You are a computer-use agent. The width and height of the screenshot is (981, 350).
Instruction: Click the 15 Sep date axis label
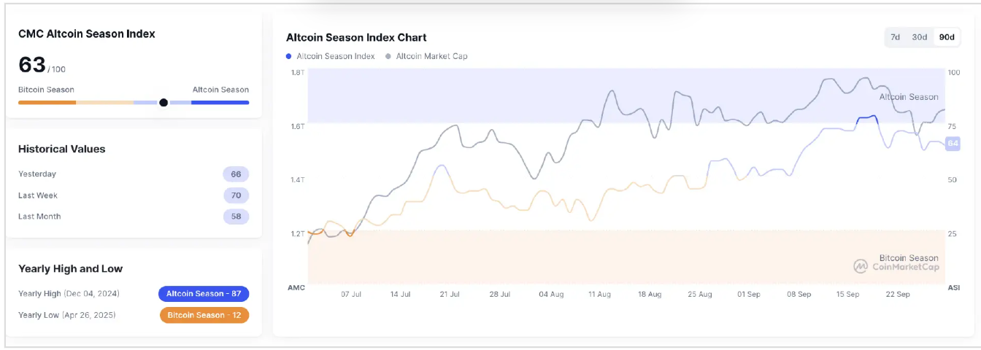tap(848, 295)
